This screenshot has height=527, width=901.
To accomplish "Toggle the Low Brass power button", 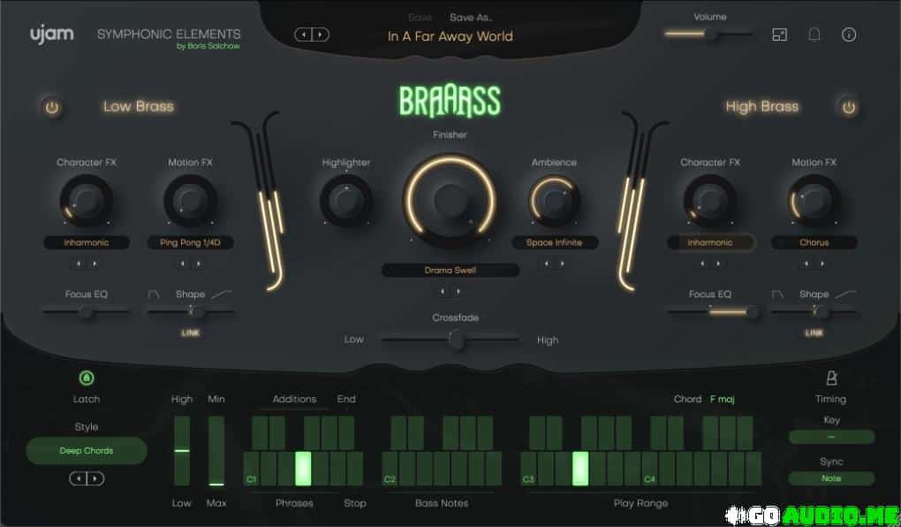I will [x=51, y=107].
